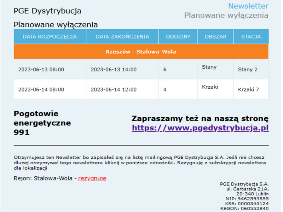The image size is (283, 212).
Task: Click the 'KRS: 0000343124' line
Action: [x=247, y=204]
